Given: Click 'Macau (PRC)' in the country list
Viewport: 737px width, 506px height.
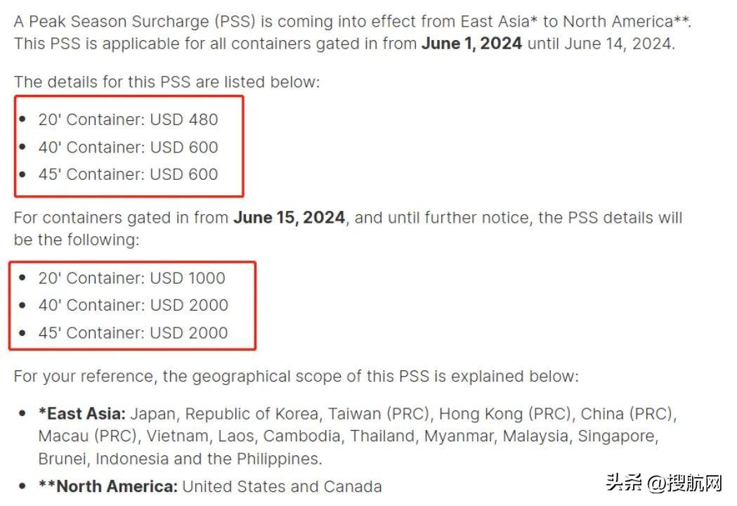Looking at the screenshot, I should [x=89, y=436].
